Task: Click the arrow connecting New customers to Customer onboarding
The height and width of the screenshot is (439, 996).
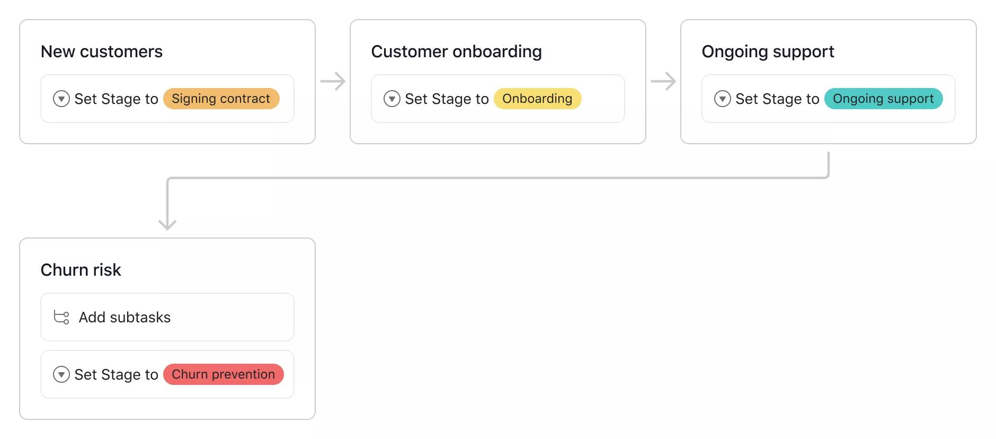Action: (x=332, y=81)
